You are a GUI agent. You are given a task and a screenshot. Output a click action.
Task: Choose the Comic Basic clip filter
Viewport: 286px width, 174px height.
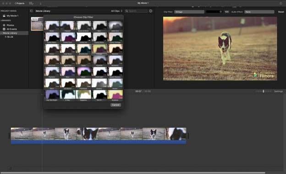click(52, 37)
